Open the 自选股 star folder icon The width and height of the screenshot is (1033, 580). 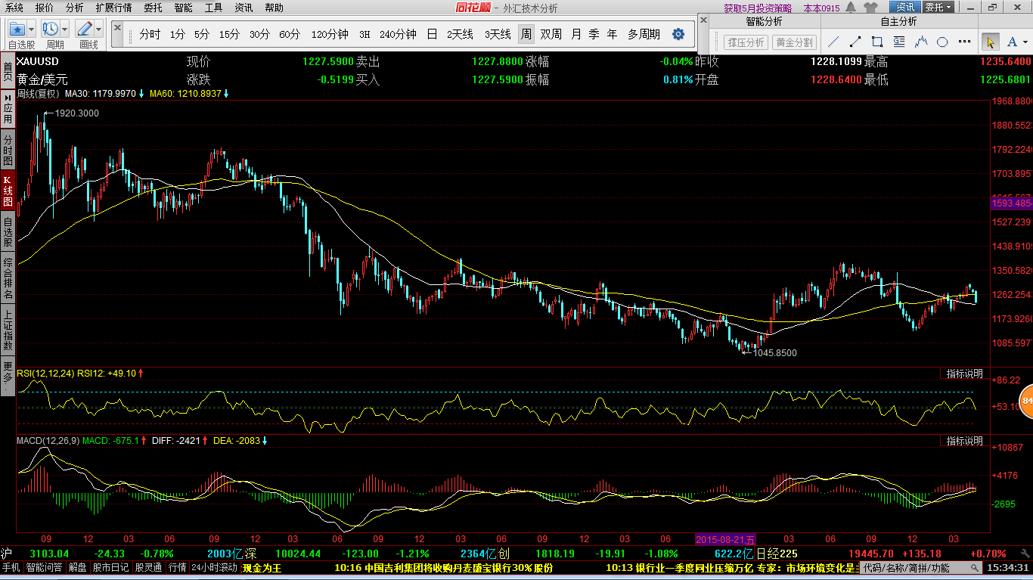coord(17,29)
